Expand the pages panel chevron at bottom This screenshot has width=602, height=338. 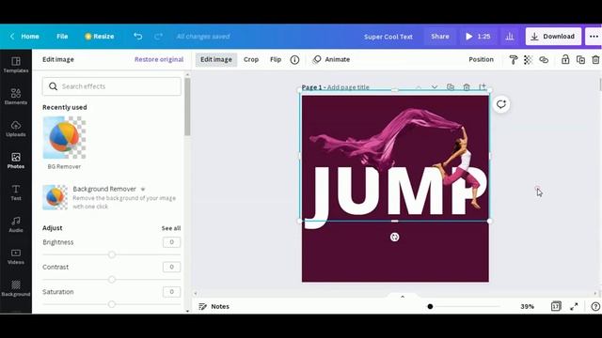403,297
